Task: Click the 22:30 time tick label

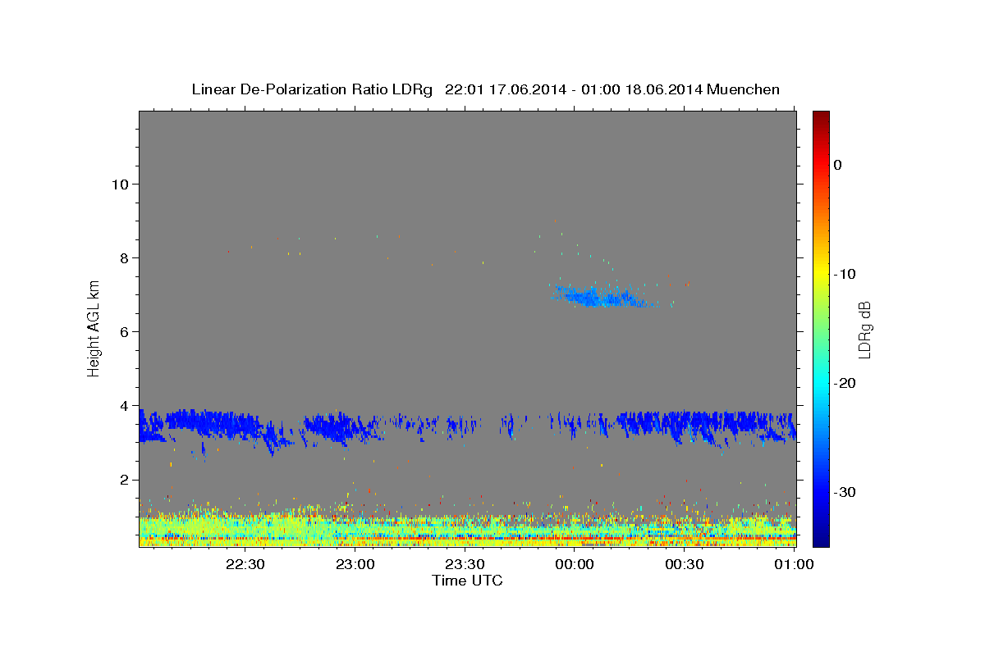Action: pyautogui.click(x=245, y=564)
